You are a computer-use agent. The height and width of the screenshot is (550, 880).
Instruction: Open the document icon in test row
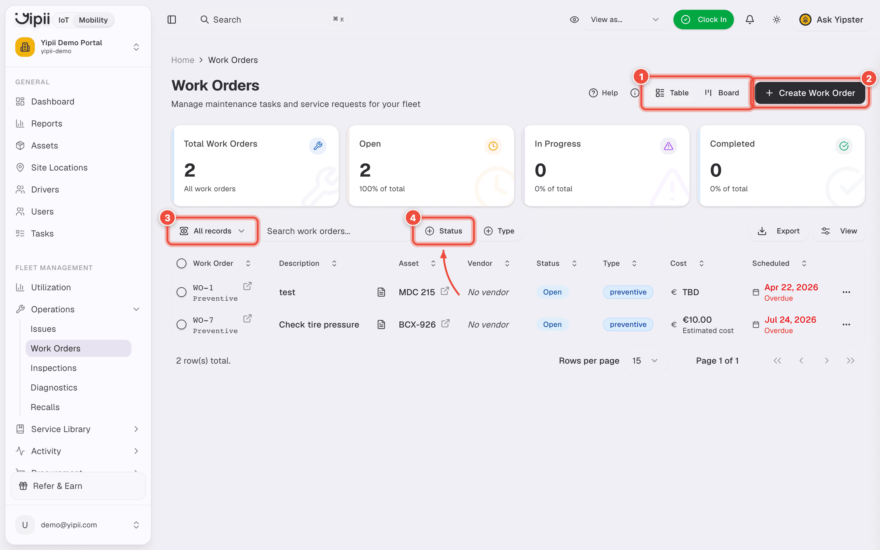click(381, 292)
